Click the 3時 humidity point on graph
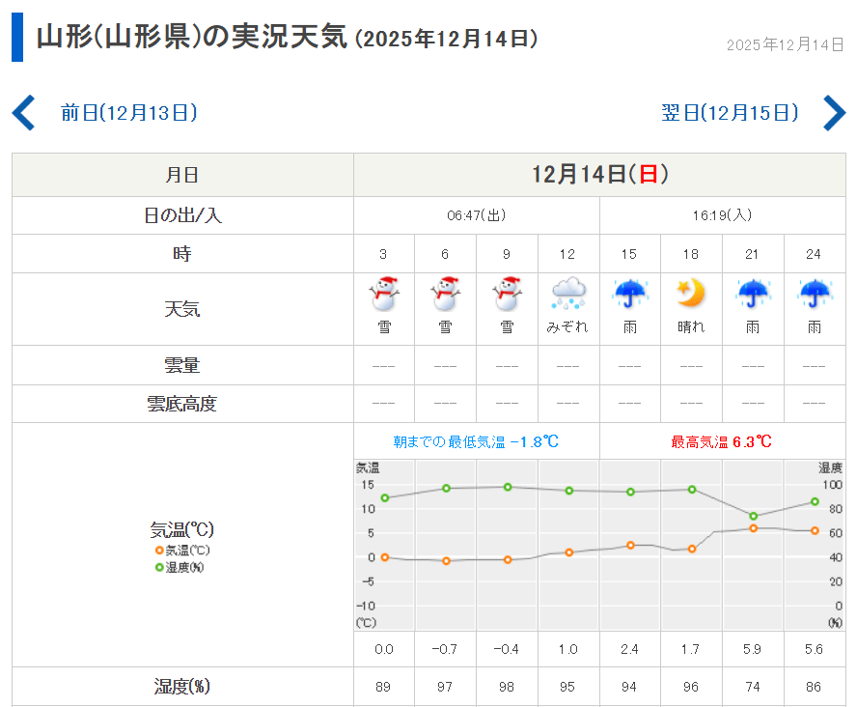 pyautogui.click(x=384, y=498)
